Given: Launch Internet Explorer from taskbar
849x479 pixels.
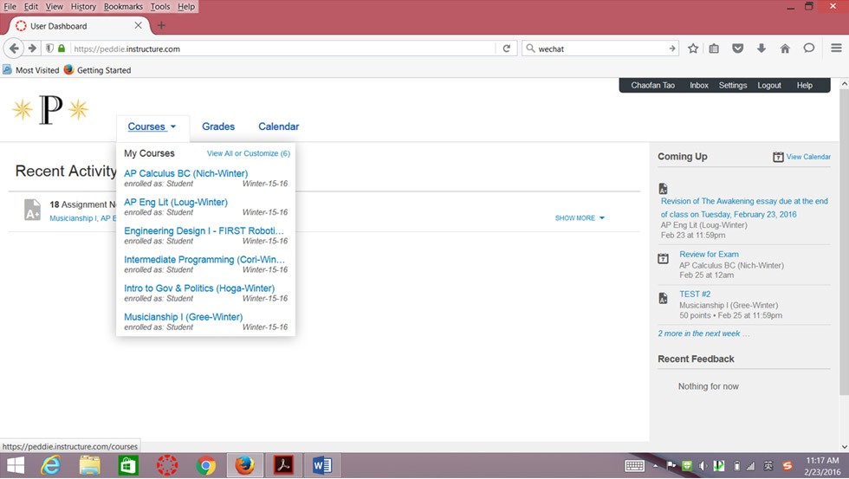Looking at the screenshot, I should click(x=51, y=465).
